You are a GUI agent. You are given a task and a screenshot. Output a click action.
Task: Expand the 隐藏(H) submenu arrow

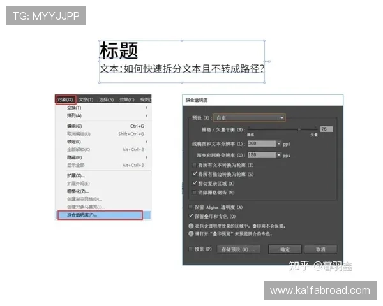(x=146, y=157)
